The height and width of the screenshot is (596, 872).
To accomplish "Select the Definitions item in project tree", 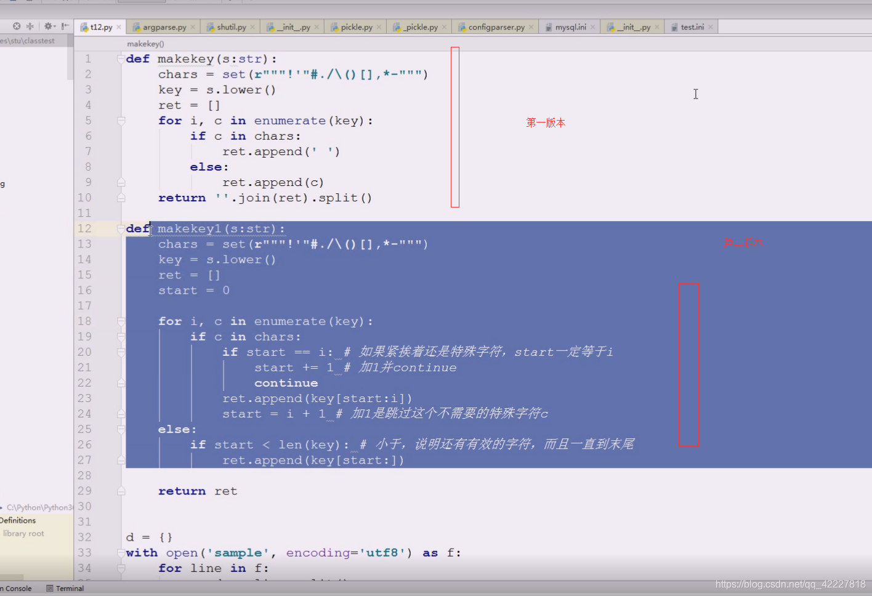I will point(18,520).
